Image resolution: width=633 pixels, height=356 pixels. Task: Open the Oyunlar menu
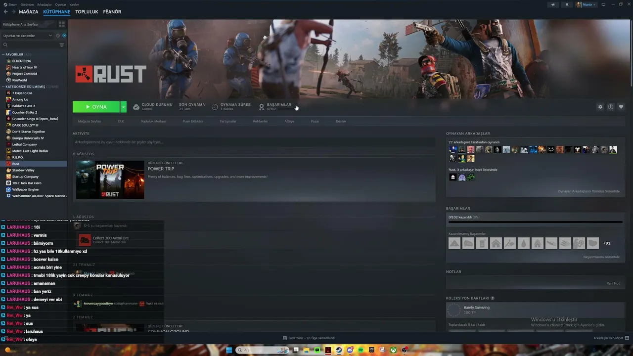[60, 4]
